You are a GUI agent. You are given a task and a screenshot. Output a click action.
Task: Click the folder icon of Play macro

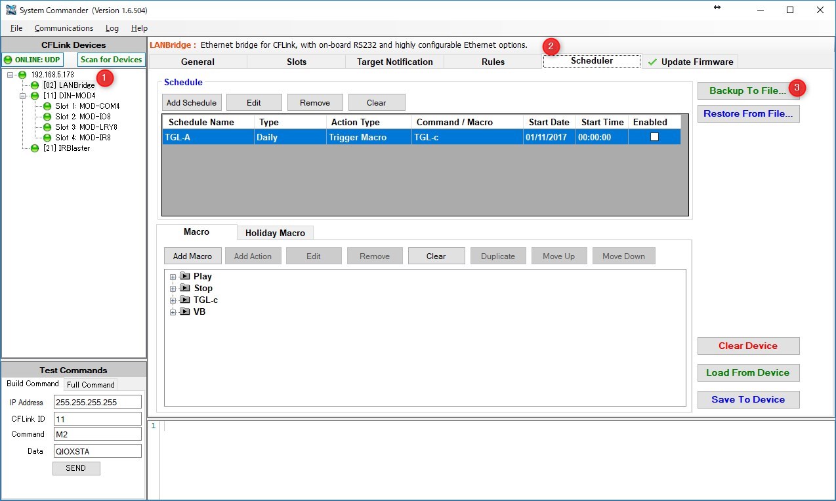(x=185, y=277)
